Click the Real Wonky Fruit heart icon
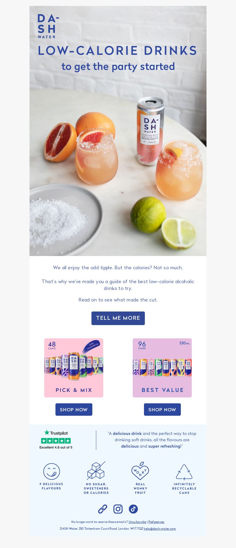Viewport: 236px width, 548px height. coord(140,471)
